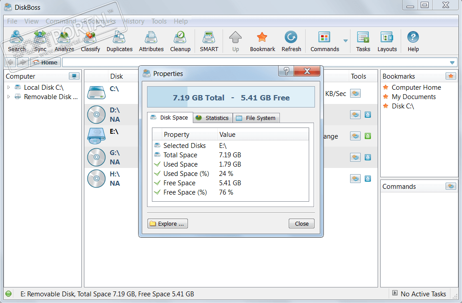Click the Computer panel monitor icon
The width and height of the screenshot is (462, 303).
(74, 76)
